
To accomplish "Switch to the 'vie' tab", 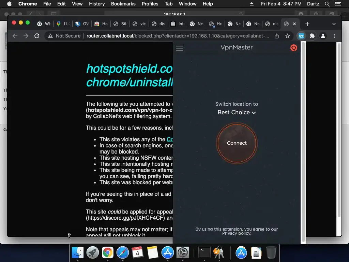I will tap(139, 24).
